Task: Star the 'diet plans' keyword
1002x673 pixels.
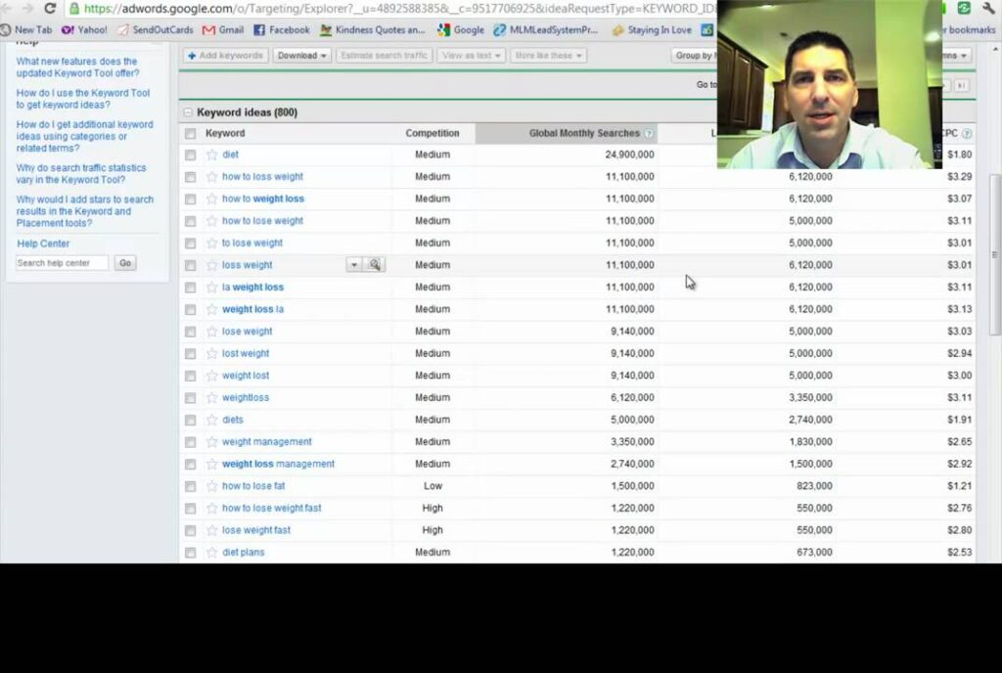Action: (x=212, y=553)
